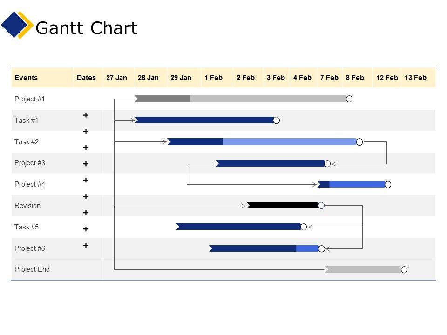Click the Project End row label
The image size is (447, 335).
click(x=32, y=269)
